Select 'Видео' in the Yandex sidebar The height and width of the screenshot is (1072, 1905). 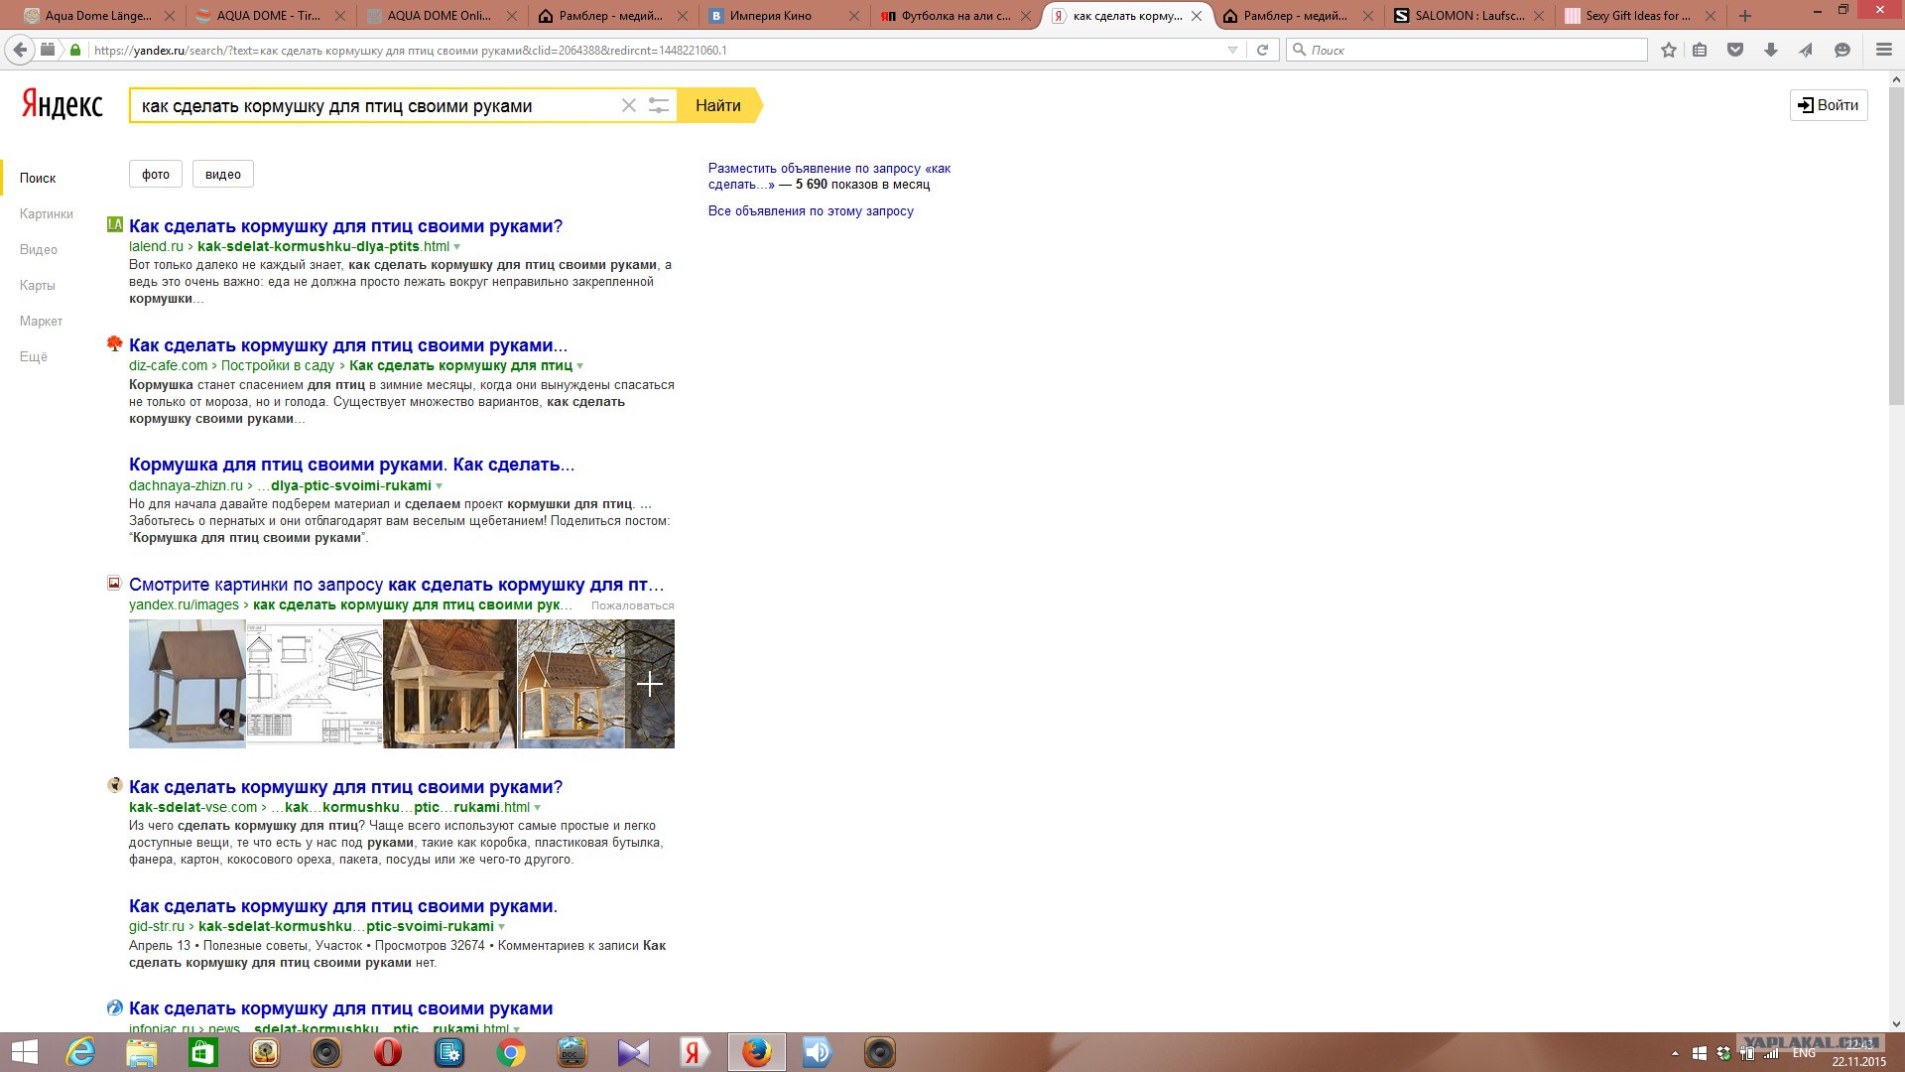39,250
